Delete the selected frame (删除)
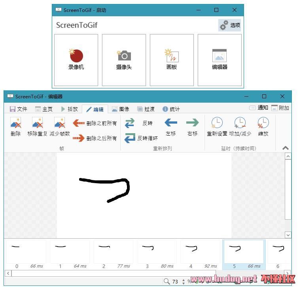Viewport: 299px width, 287px height. [16, 127]
